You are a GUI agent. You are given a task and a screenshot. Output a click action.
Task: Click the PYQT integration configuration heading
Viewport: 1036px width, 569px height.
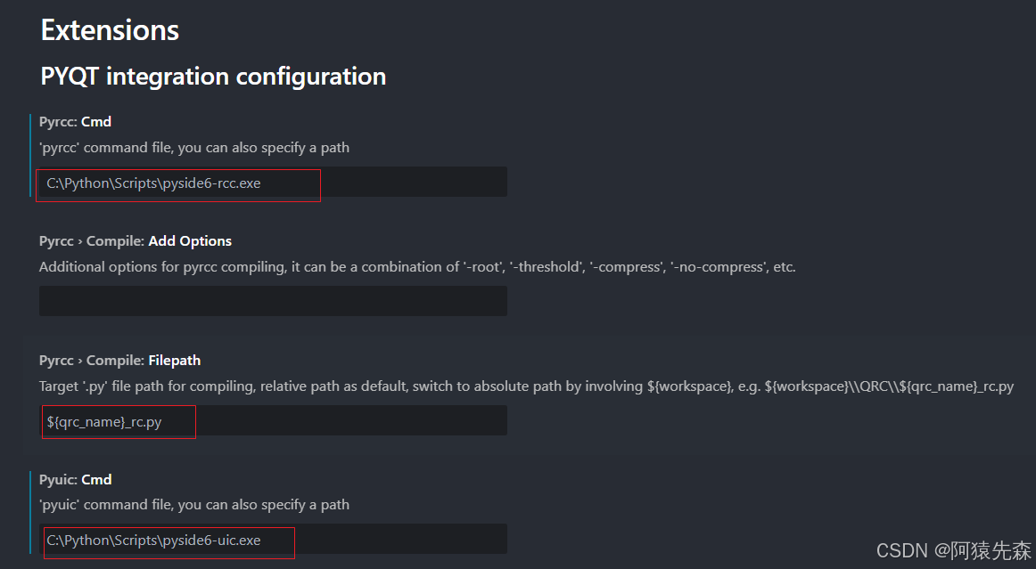click(212, 77)
